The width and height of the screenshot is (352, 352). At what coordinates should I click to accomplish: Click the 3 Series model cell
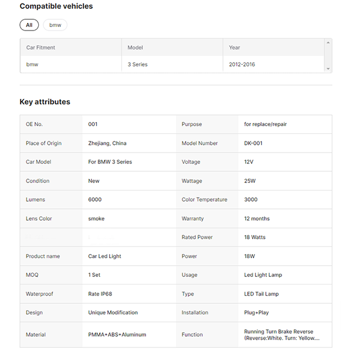[138, 65]
